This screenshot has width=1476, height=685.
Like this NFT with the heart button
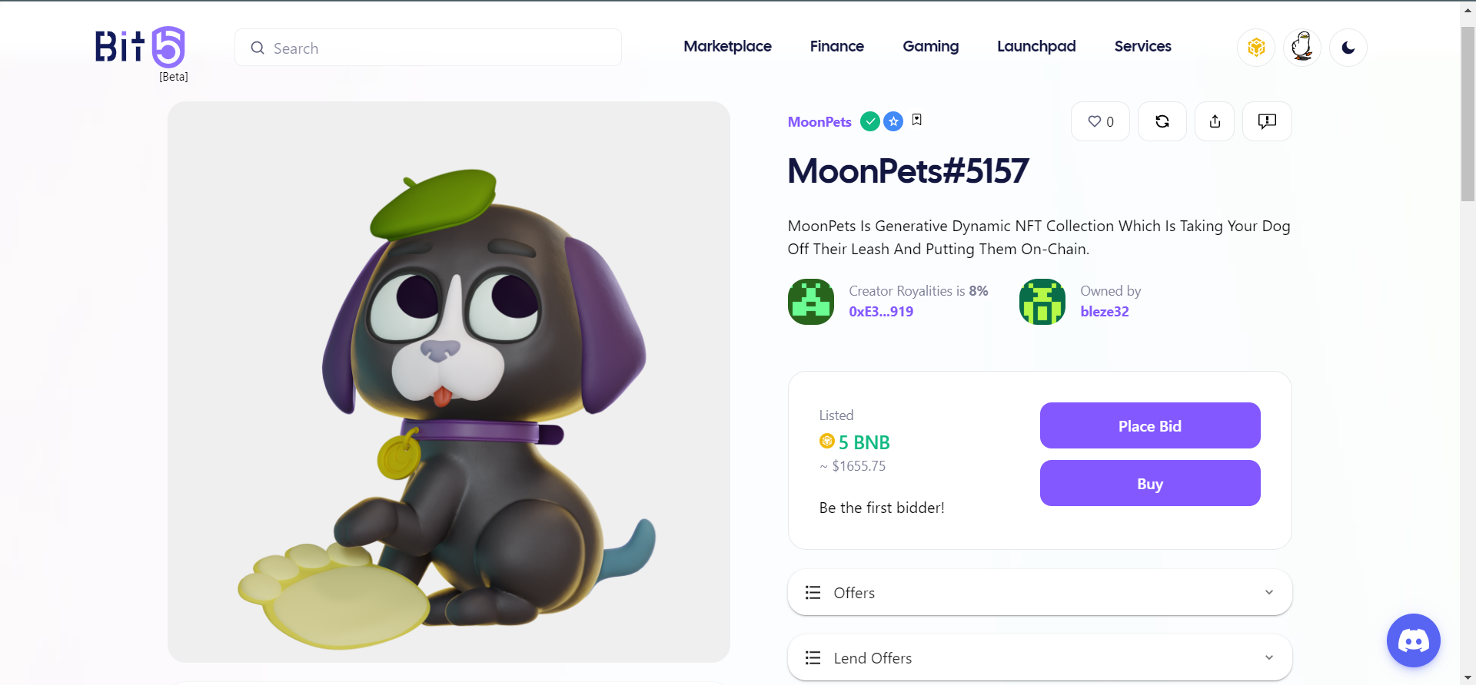click(1100, 121)
